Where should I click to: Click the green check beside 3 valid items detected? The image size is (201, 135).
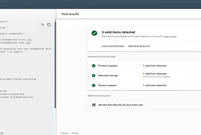click(x=94, y=33)
